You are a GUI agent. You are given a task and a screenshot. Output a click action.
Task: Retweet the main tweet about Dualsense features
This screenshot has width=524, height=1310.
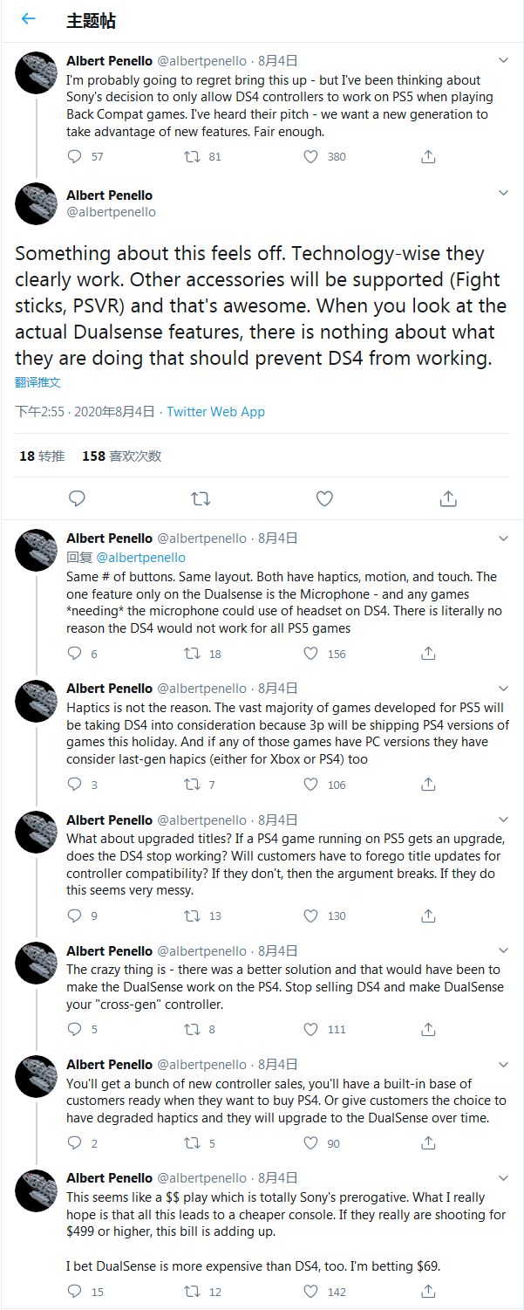pyautogui.click(x=201, y=498)
